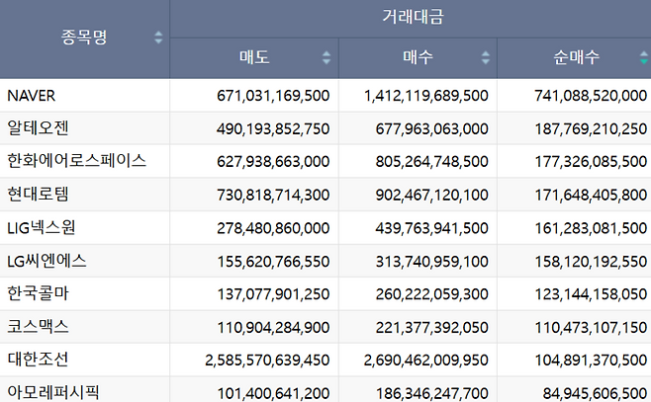
Task: Select 한화에어로스페이스 sell value 627,938,663,000
Action: tap(273, 162)
